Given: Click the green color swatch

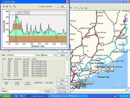Looking at the screenshot, I should pyautogui.click(x=42, y=55).
